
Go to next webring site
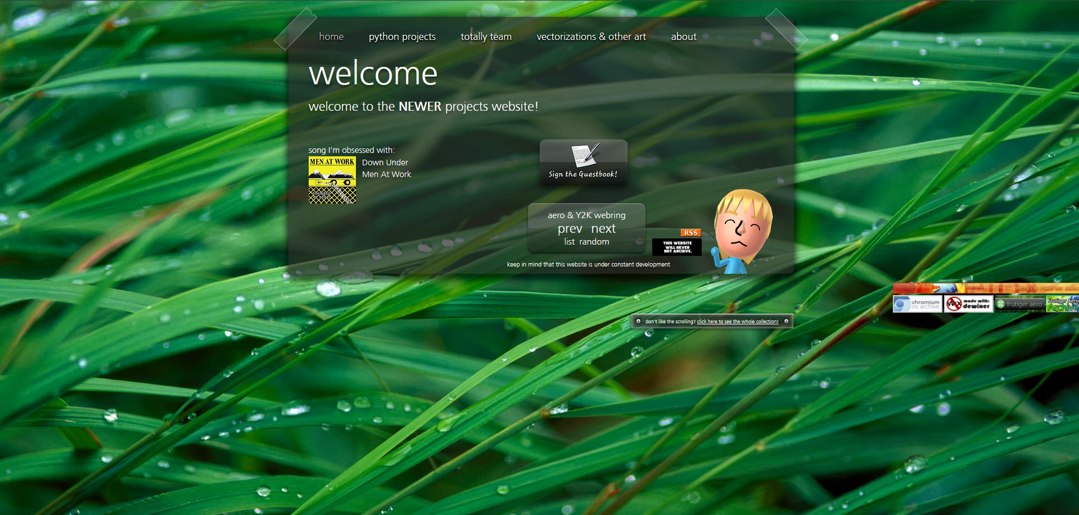[x=603, y=229]
